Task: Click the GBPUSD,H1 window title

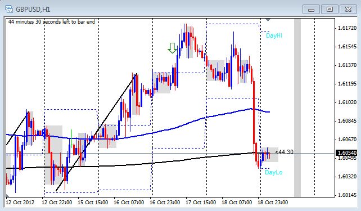Action: [x=33, y=10]
